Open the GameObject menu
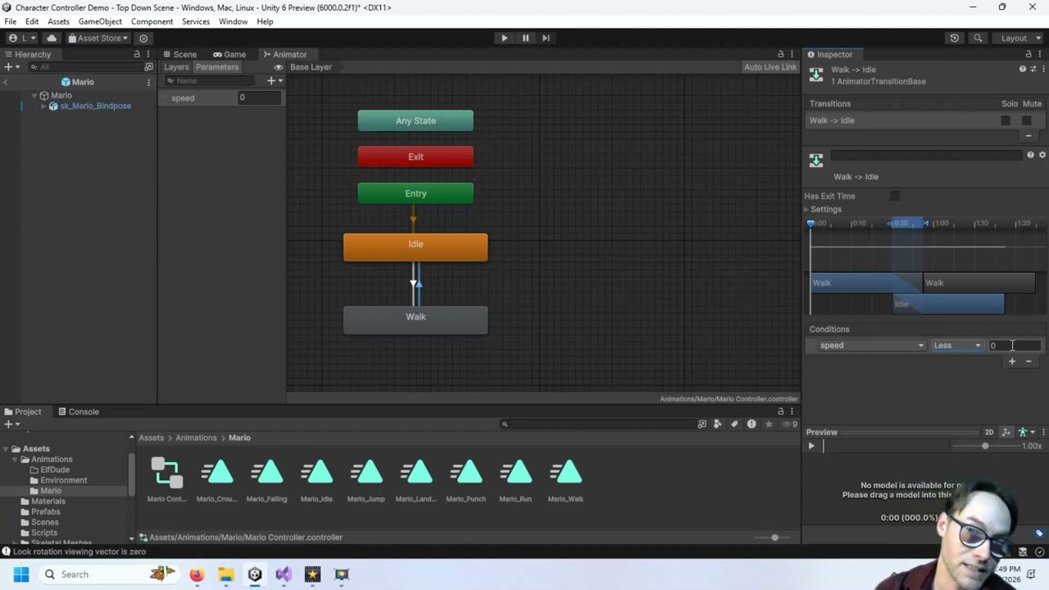The image size is (1049, 590). (100, 21)
